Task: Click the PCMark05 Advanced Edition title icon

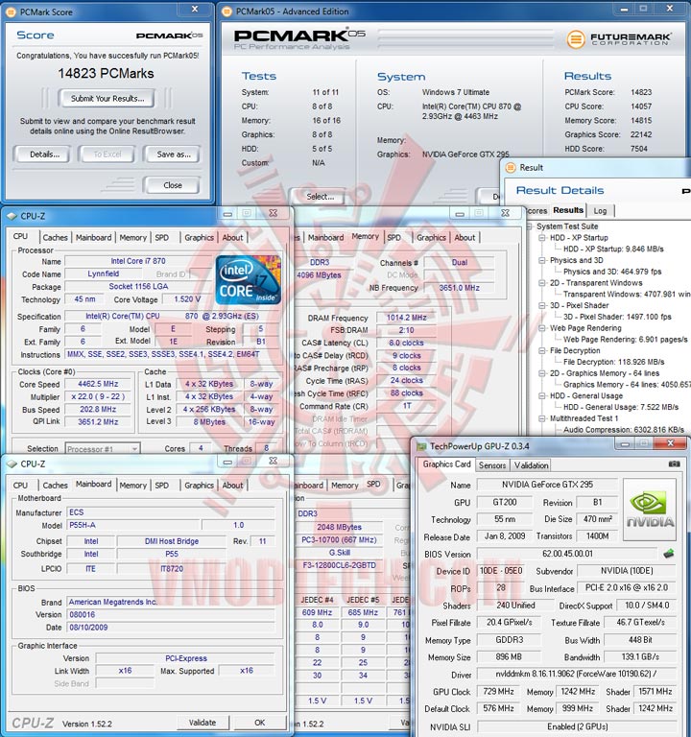Action: [x=226, y=12]
